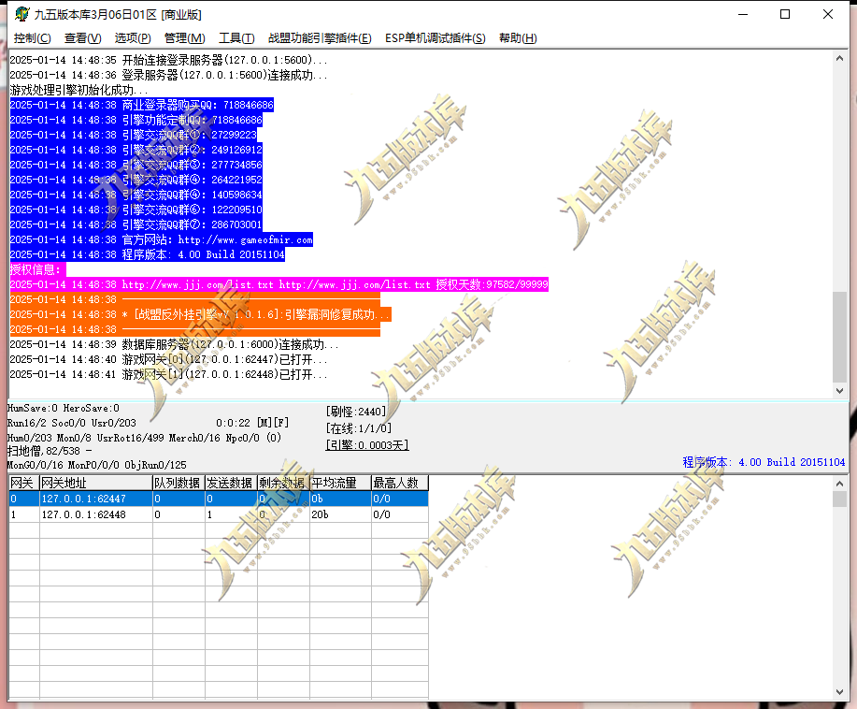Close the 九五版本库 window

(x=827, y=14)
